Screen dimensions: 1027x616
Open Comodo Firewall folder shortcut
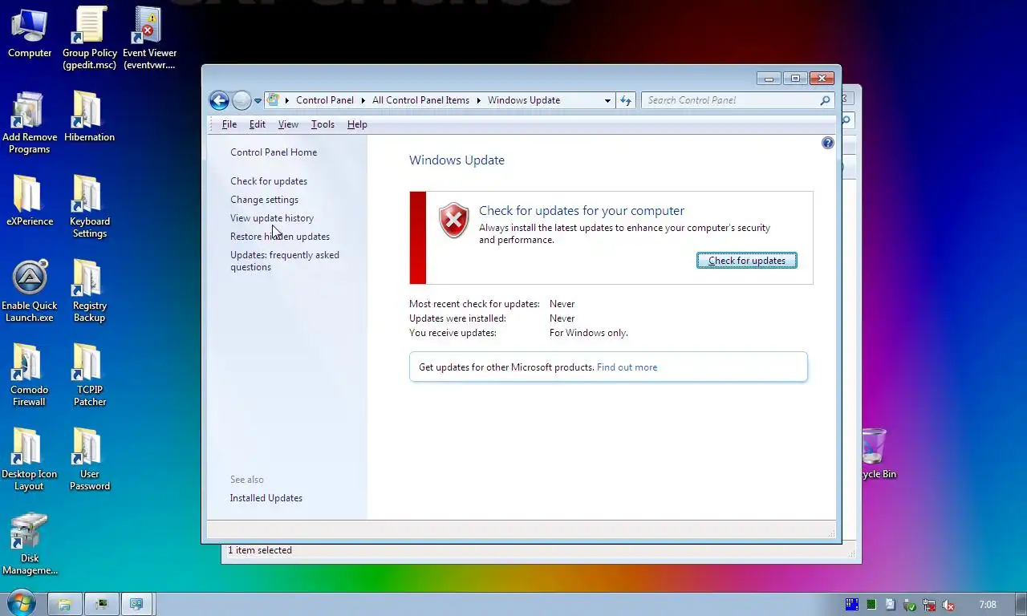(x=30, y=375)
